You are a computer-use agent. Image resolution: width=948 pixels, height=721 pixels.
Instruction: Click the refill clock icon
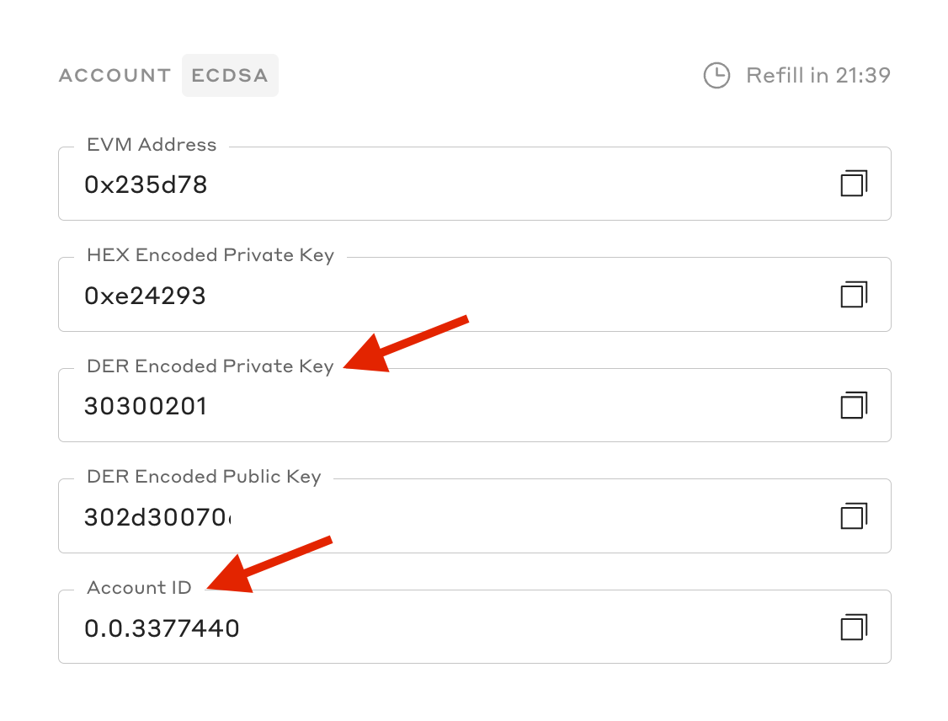point(716,76)
